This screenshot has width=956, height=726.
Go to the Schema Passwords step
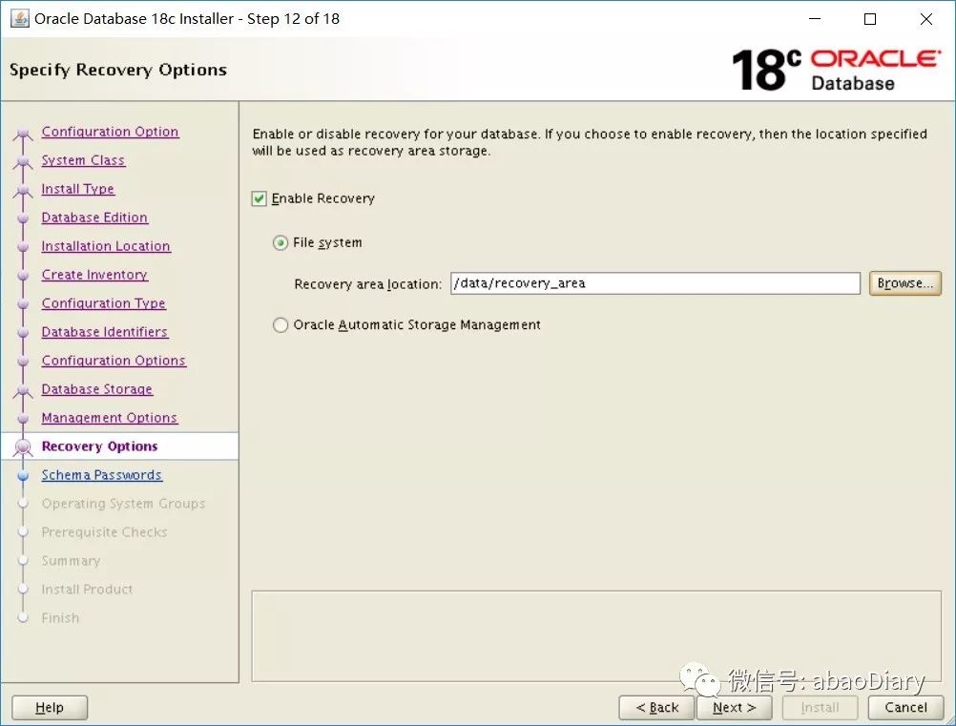pos(102,475)
